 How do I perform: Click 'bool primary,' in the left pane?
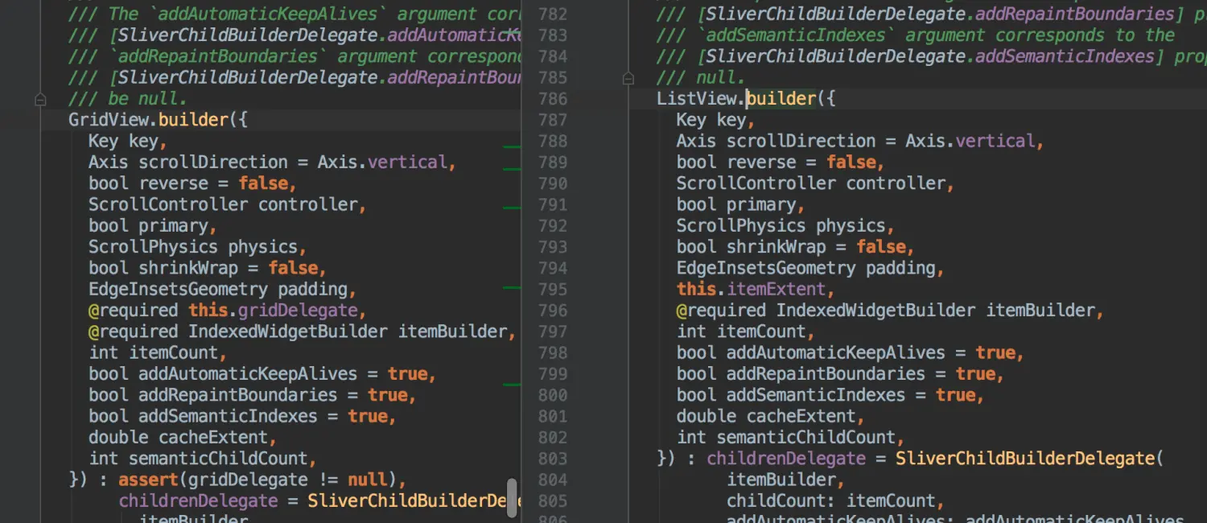(x=153, y=226)
